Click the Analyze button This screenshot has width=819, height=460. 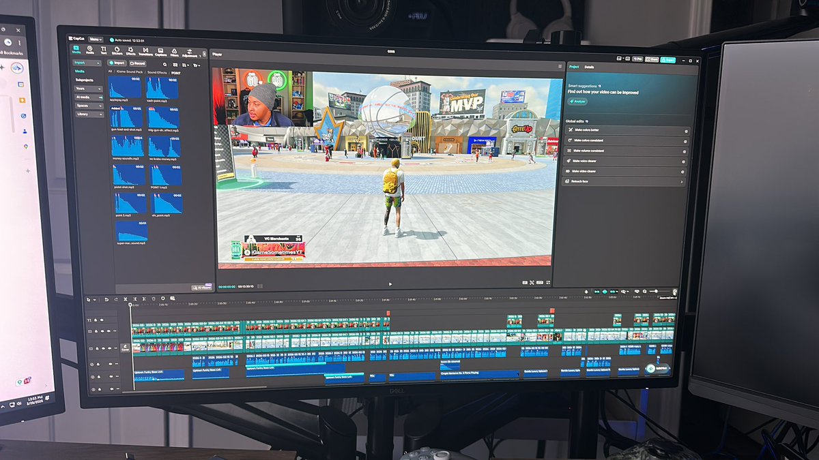(x=577, y=102)
